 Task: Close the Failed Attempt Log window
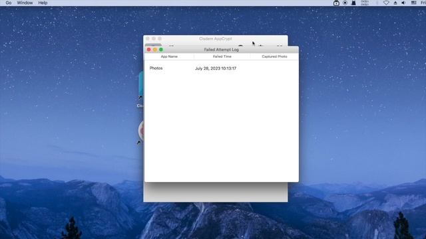point(148,50)
